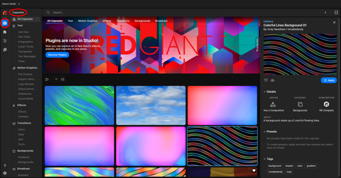Expand the Broadcast sidebar category label
The height and width of the screenshot is (178, 341).
pos(23,169)
